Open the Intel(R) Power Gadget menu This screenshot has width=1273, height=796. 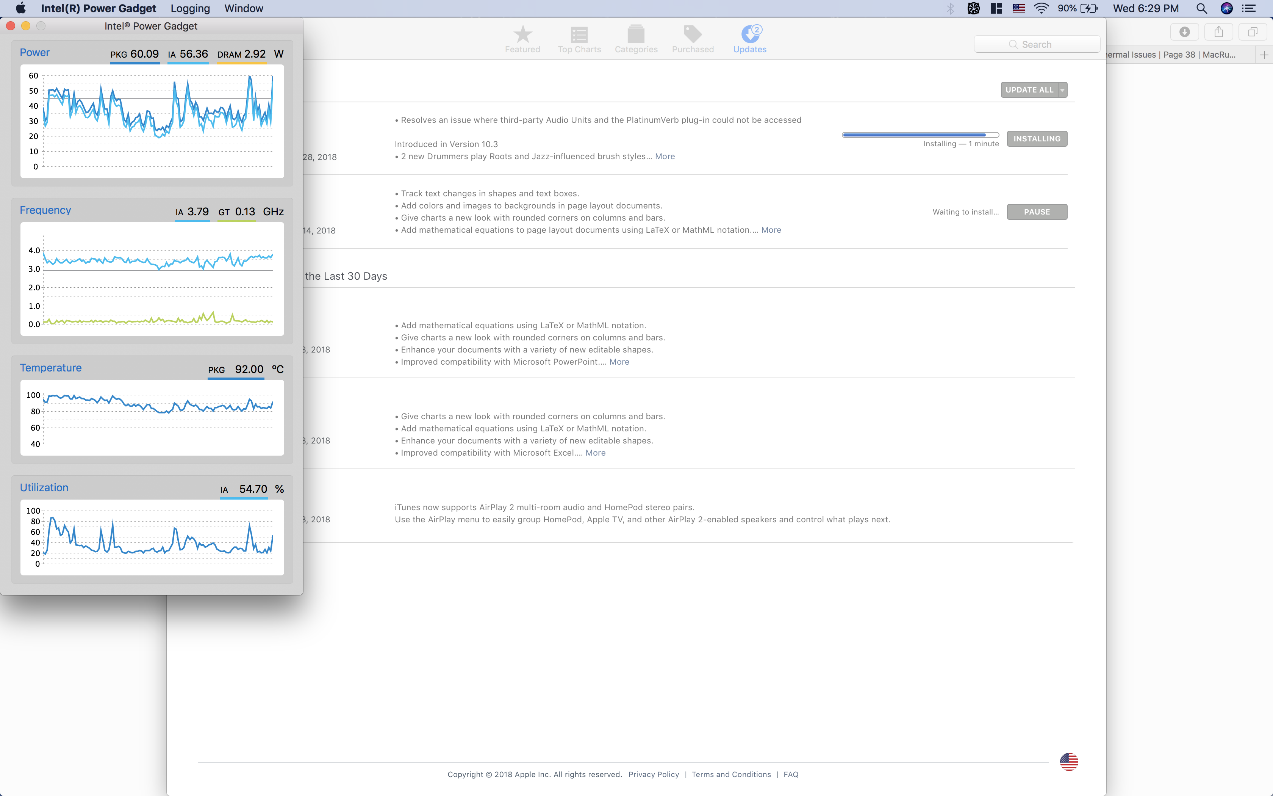click(x=99, y=8)
